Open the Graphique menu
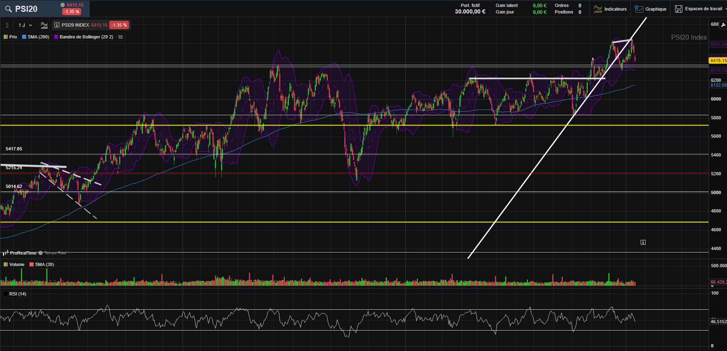727x351 pixels. [651, 9]
